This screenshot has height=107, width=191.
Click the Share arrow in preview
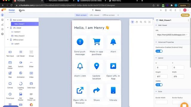[x=96, y=90]
